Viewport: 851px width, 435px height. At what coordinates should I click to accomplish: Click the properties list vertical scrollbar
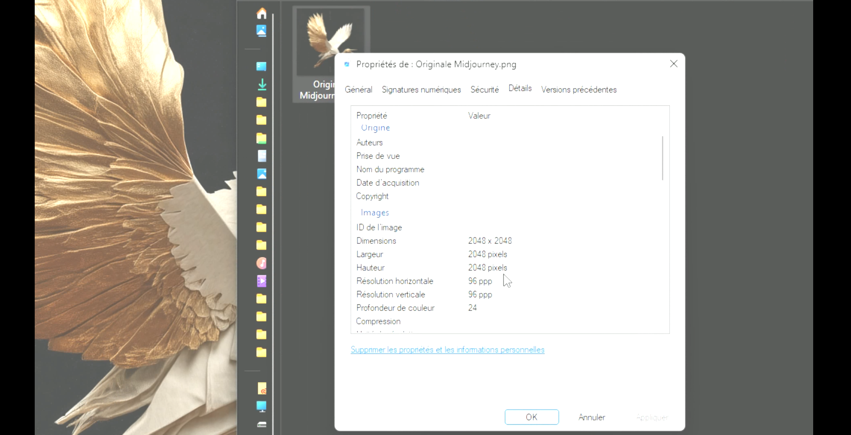coord(663,158)
